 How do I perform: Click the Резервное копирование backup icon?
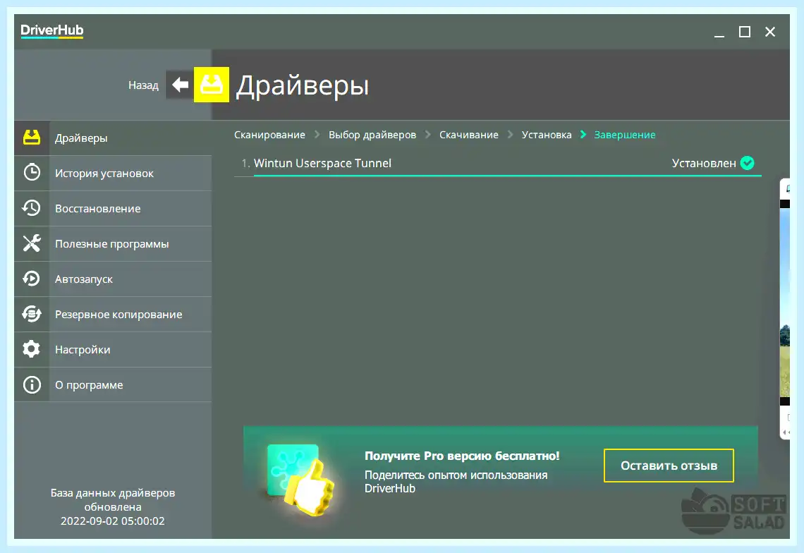tap(32, 313)
